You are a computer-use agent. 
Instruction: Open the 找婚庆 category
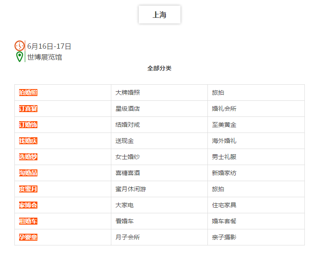click(28, 141)
